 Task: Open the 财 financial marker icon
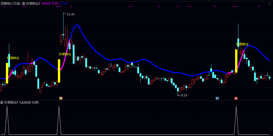click(217, 98)
